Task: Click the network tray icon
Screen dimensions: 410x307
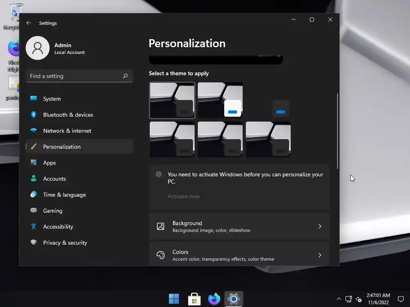Action: 349,299
